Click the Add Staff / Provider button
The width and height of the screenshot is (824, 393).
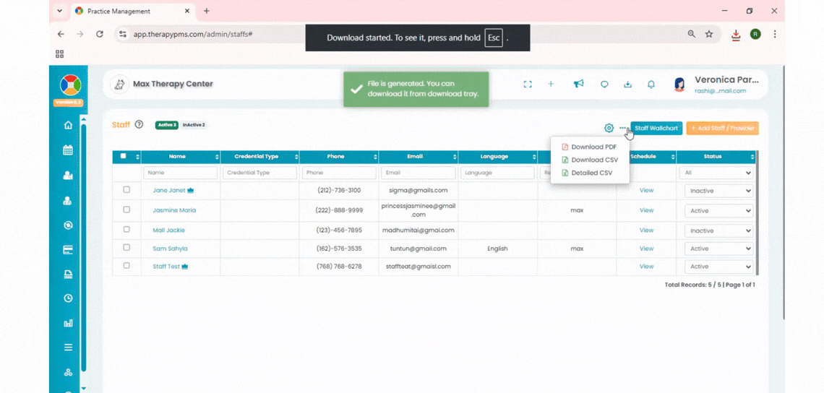(723, 128)
